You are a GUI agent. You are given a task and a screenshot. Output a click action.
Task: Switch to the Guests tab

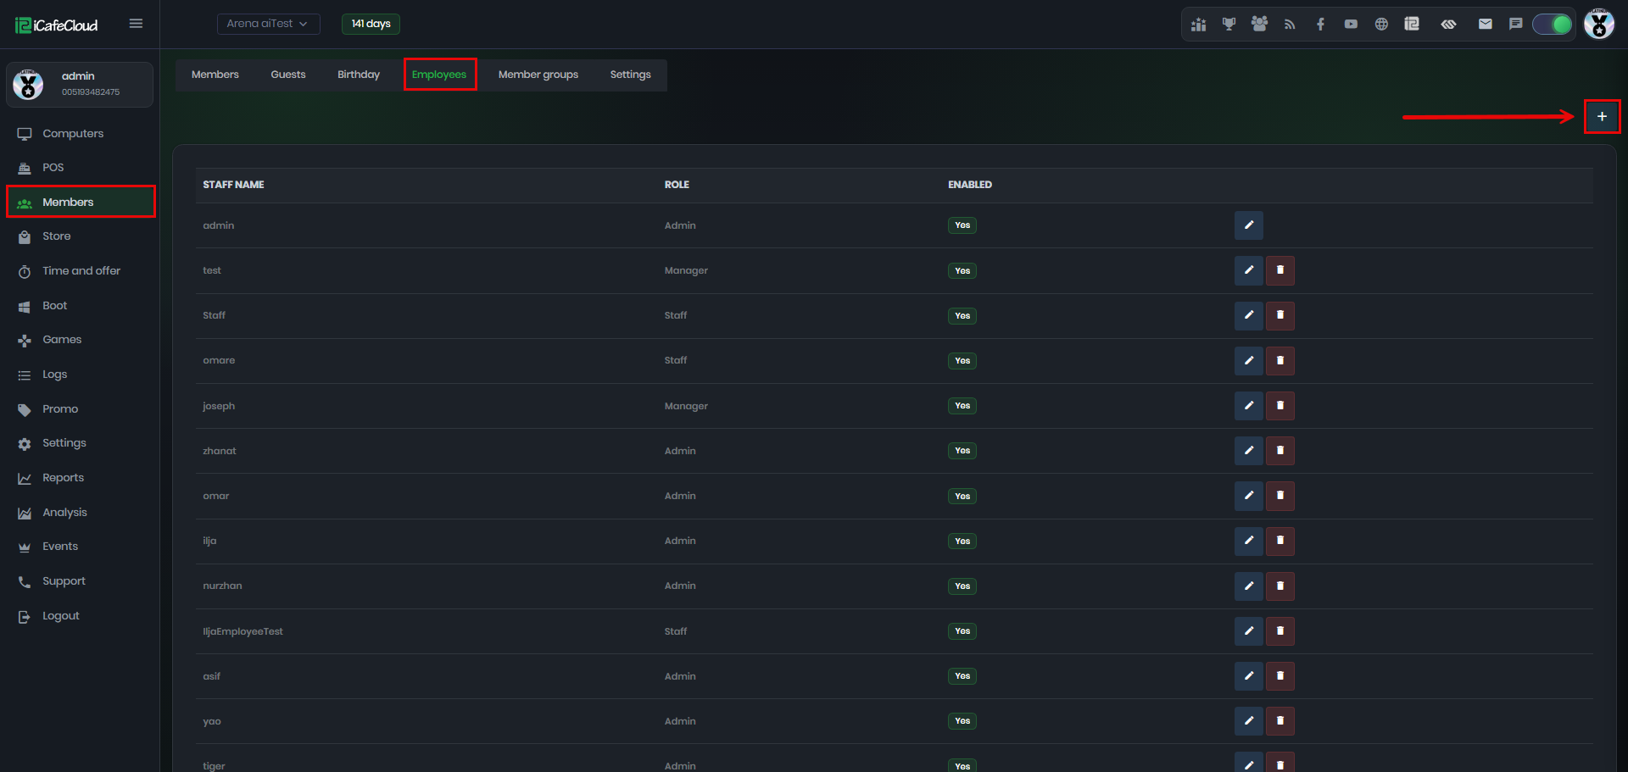click(288, 75)
